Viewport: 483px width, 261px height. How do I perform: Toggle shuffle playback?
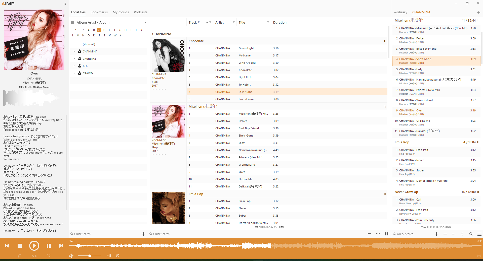coord(49,256)
